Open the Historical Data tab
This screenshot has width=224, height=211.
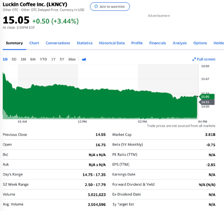coord(112,43)
